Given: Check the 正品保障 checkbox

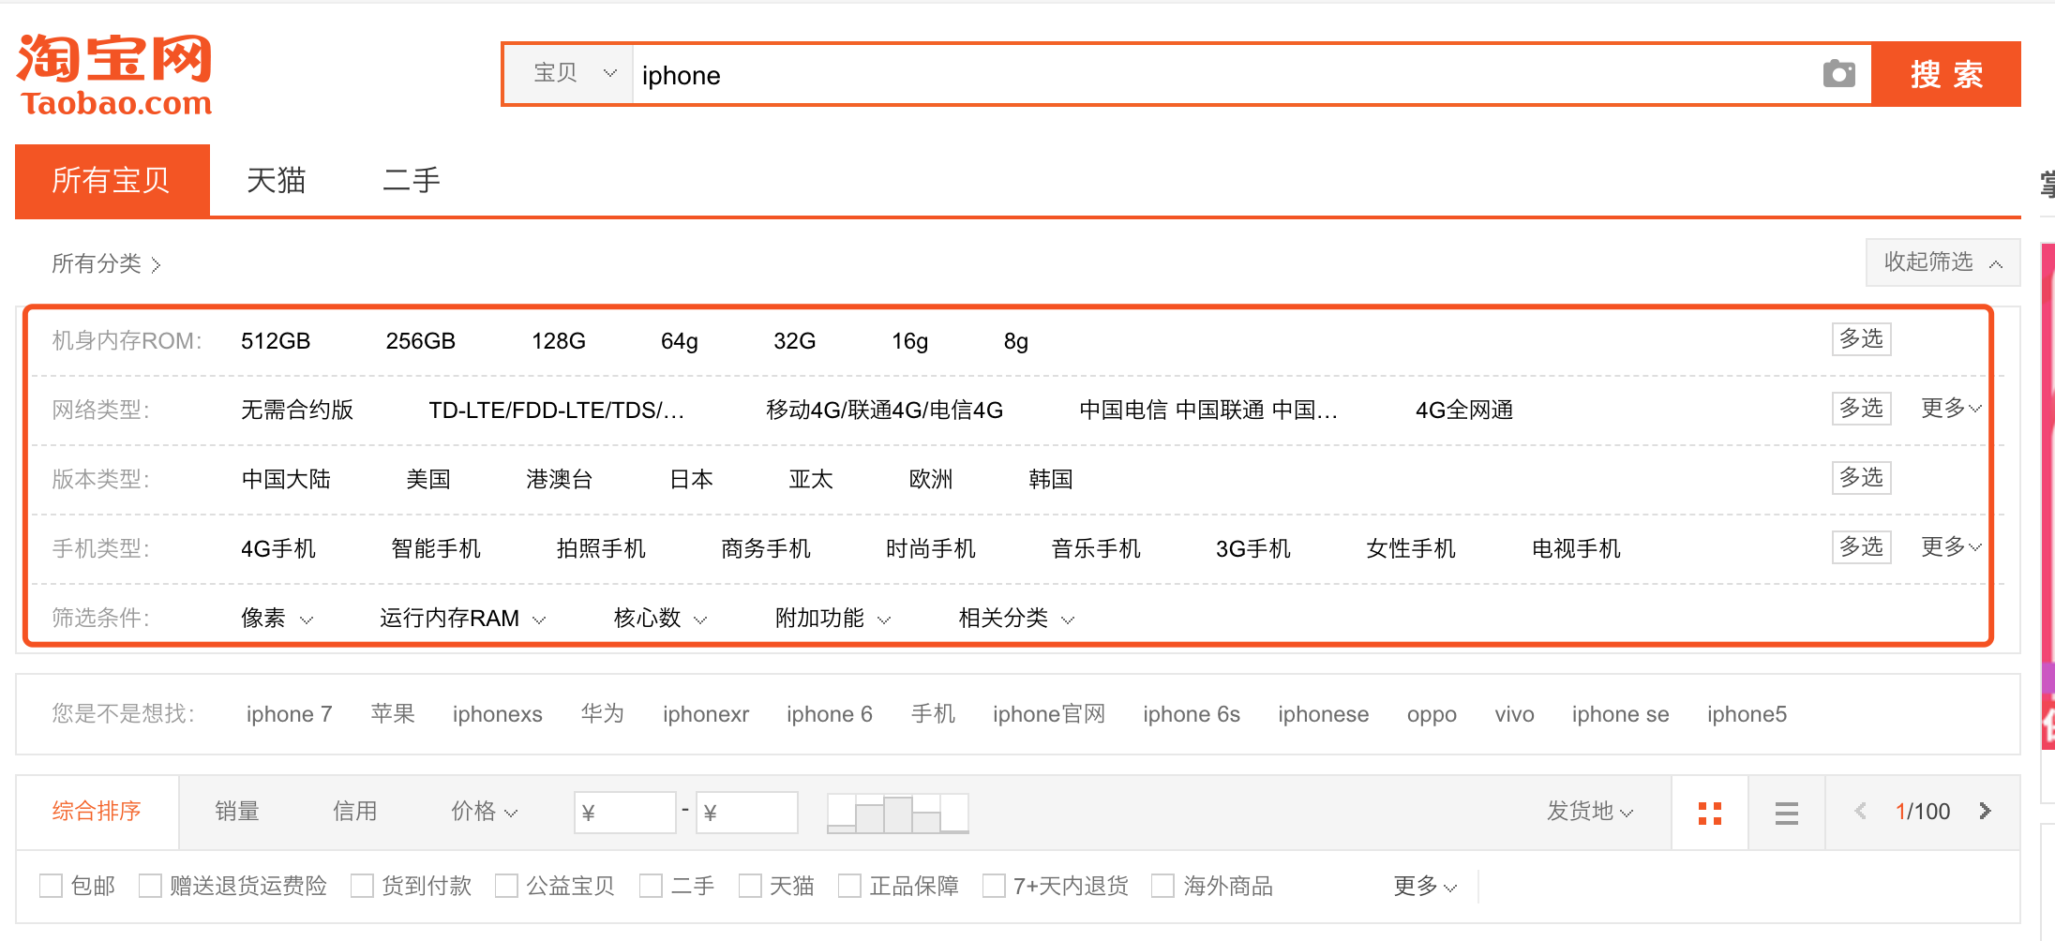Looking at the screenshot, I should [849, 886].
